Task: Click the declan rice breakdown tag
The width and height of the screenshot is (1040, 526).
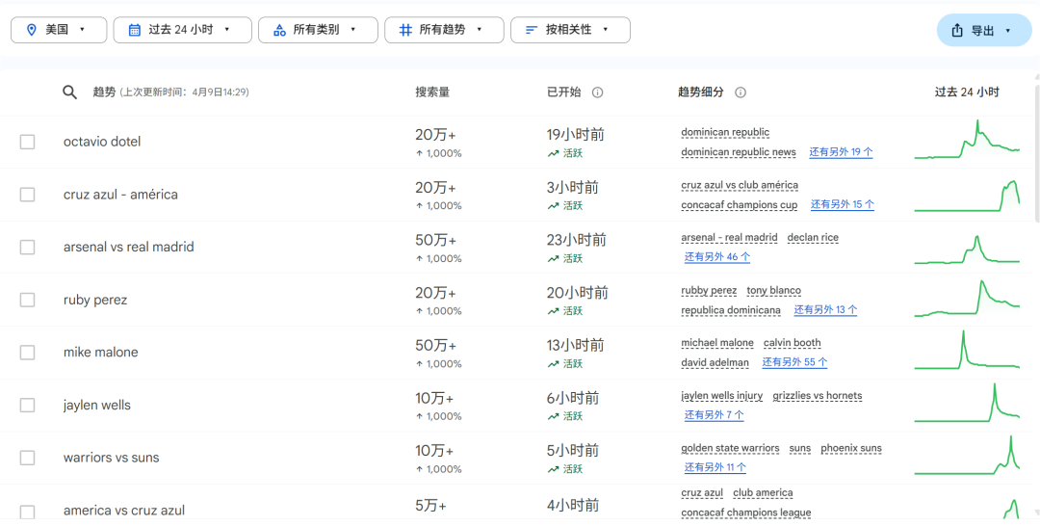Action: tap(813, 238)
